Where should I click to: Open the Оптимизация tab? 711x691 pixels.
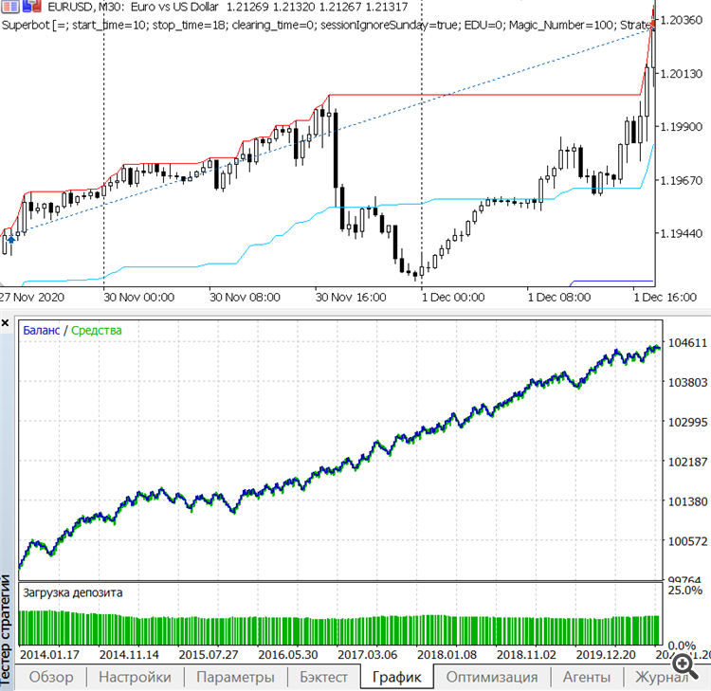pos(491,677)
